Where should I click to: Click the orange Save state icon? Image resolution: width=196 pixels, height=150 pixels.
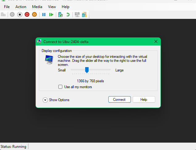35,15
